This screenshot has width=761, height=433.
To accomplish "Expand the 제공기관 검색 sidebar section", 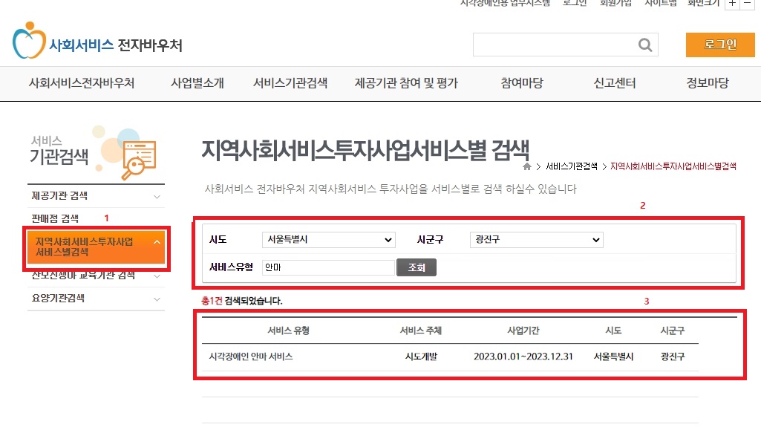I will point(96,197).
